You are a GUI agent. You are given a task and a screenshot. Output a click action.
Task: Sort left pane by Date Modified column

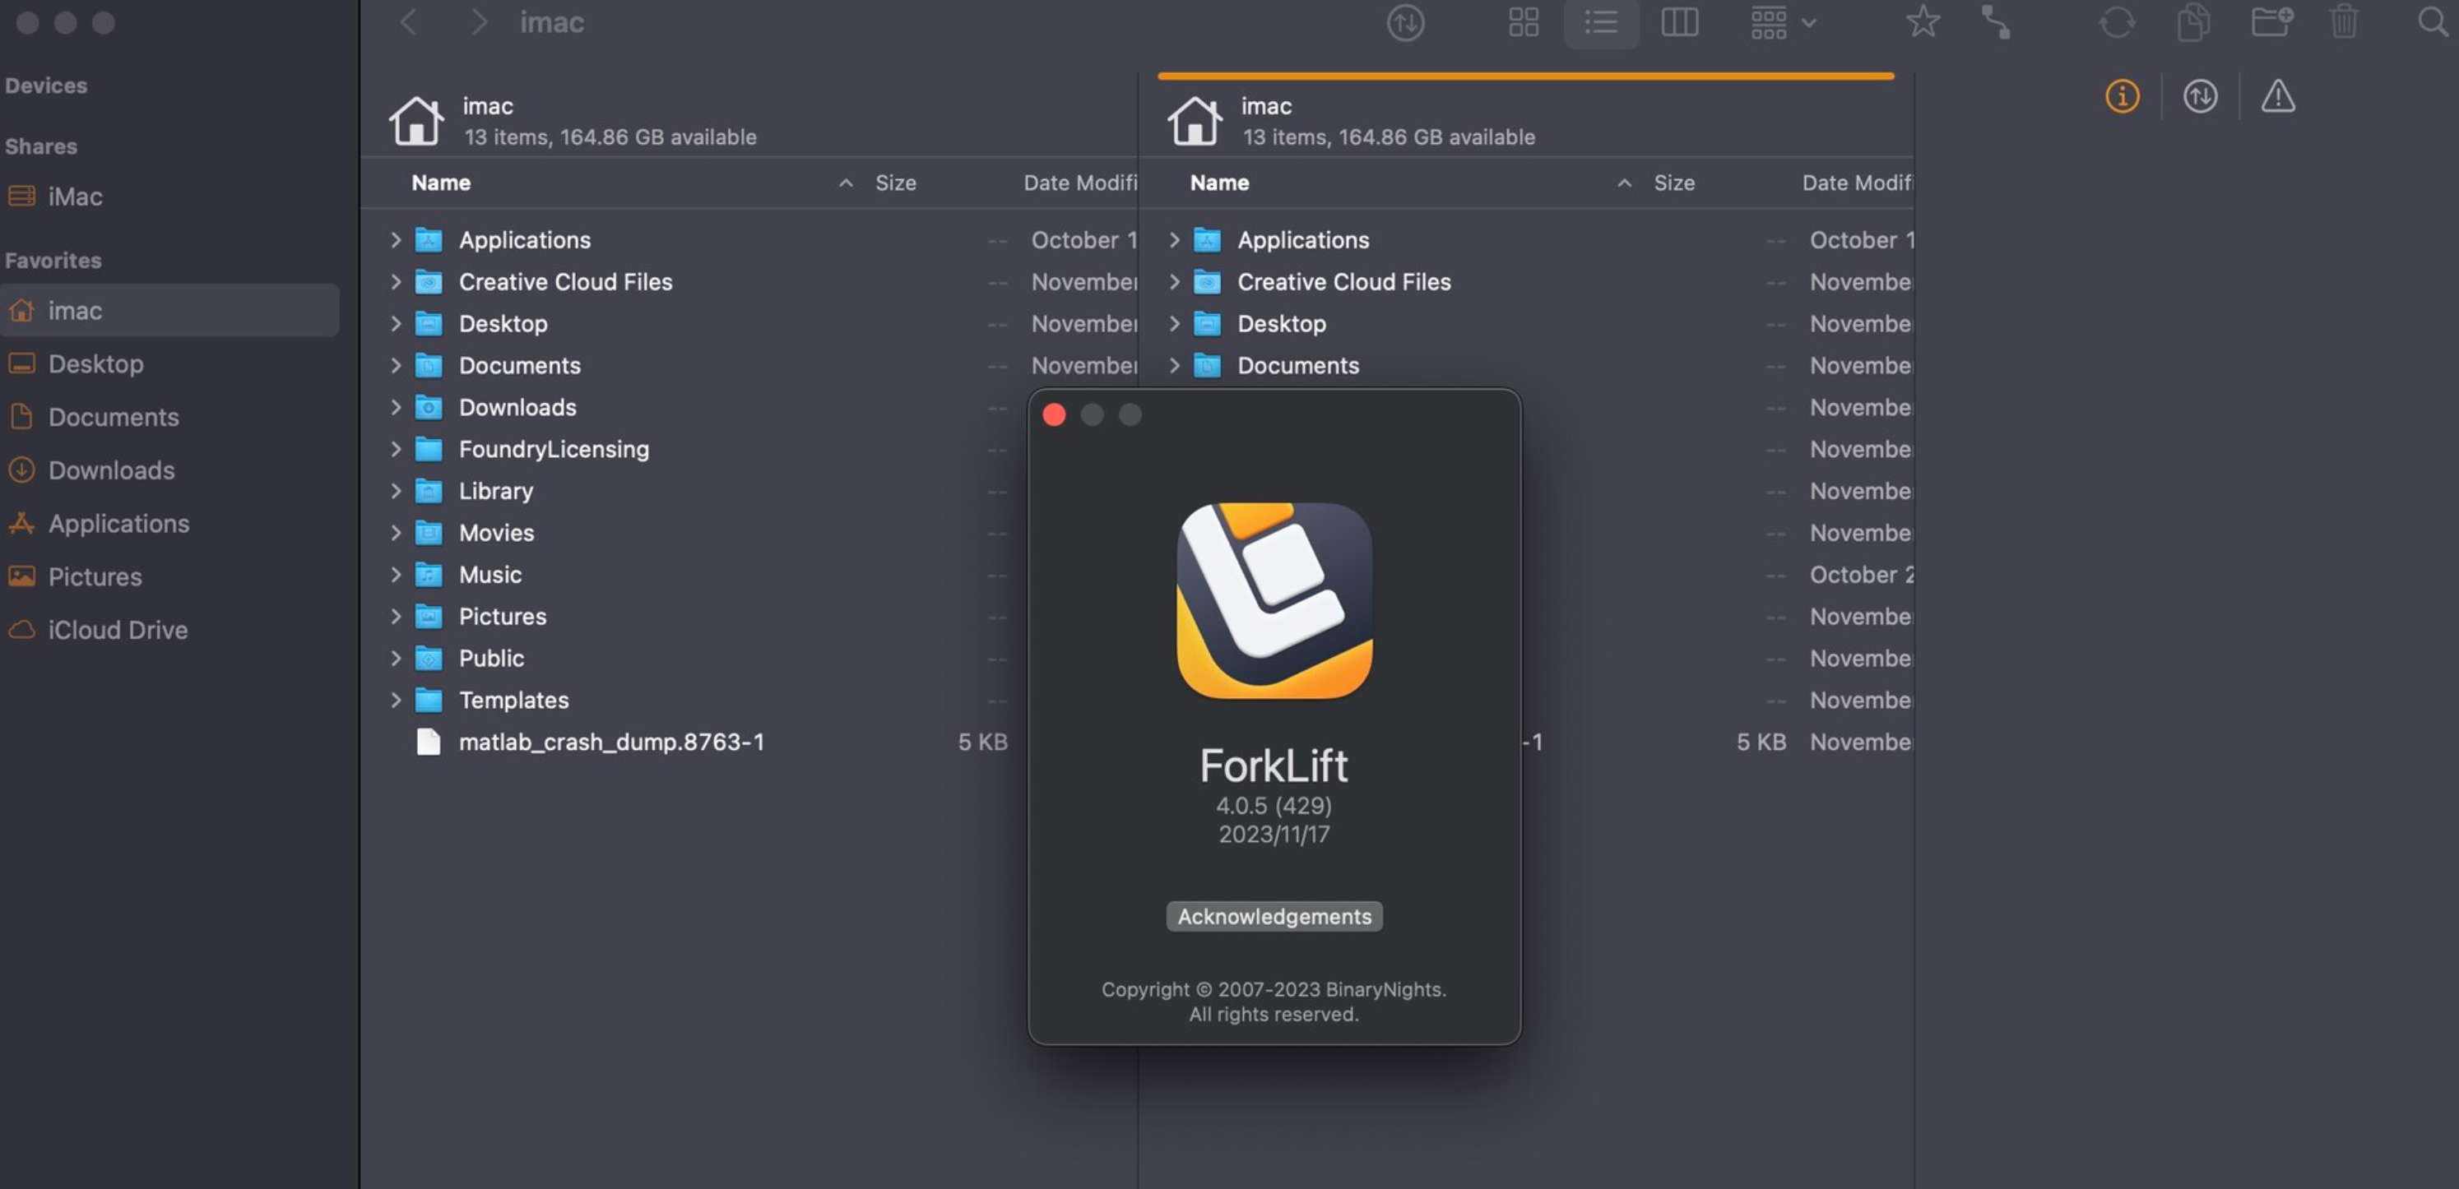point(1079,183)
